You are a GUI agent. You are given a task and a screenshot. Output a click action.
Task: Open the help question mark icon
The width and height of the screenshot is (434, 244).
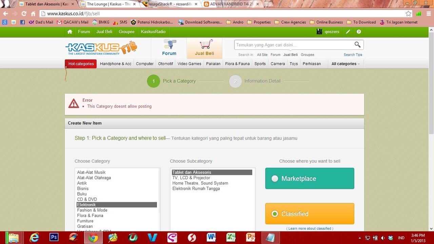(359, 32)
